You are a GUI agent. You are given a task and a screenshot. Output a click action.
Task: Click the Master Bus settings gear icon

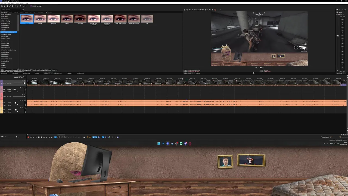pos(337,10)
